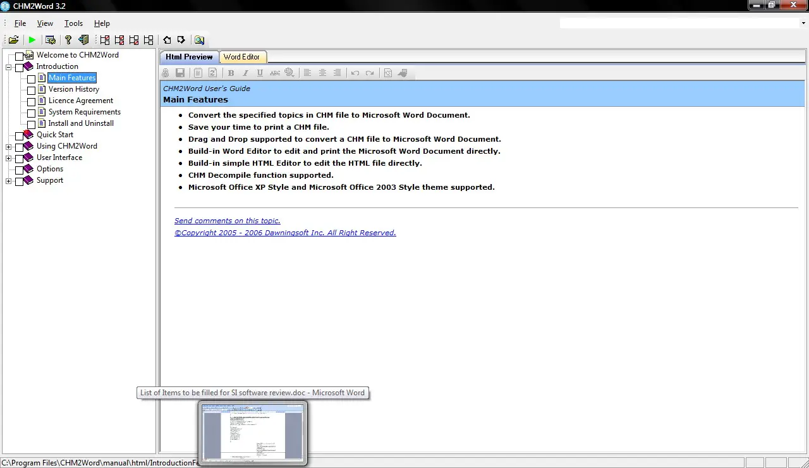Click the up-left arrow navigation icon
The width and height of the screenshot is (809, 468).
coord(167,40)
